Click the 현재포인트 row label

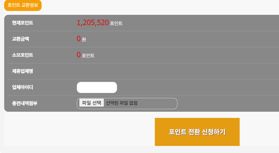pyautogui.click(x=23, y=23)
